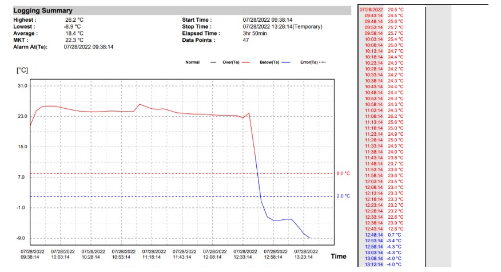Click the 12:03:14 time in the data table

[373, 182]
